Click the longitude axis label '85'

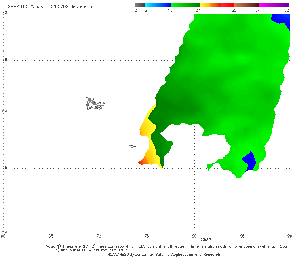[242, 236]
